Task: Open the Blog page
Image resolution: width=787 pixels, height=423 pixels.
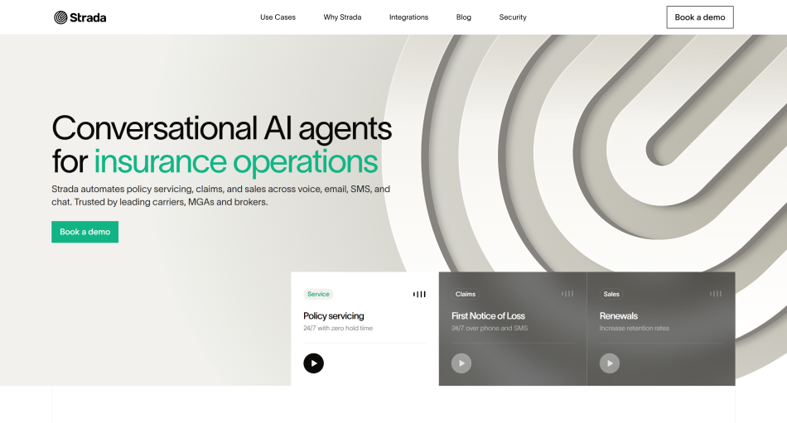Action: click(464, 17)
